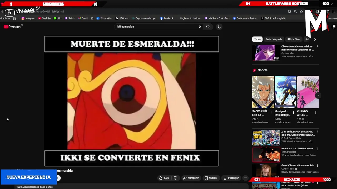Image resolution: width=337 pixels, height=189 pixels.
Task: Click 'NUEVA EXPERIENCIA' blue banner
Action: click(x=28, y=177)
